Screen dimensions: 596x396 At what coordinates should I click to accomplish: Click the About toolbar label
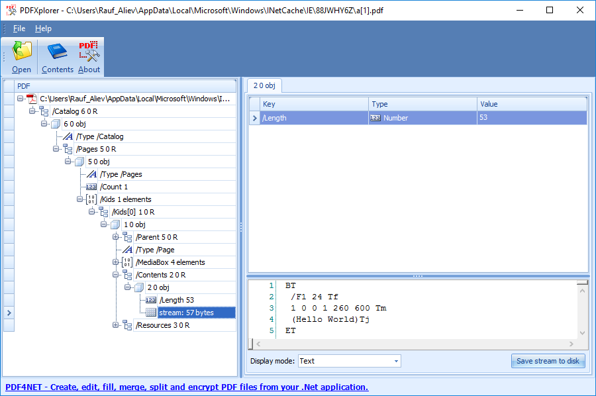[89, 70]
